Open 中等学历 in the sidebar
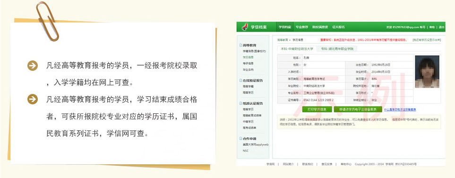Screen dimensions: 455x178 pos(248,121)
